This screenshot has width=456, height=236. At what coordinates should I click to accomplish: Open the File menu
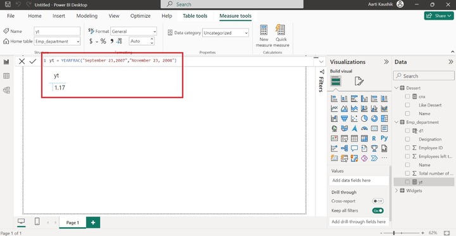tap(11, 16)
